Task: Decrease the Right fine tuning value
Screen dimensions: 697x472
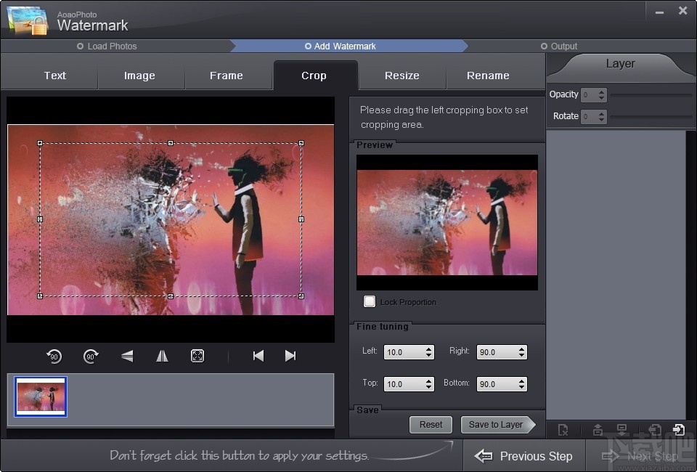Action: pyautogui.click(x=521, y=356)
